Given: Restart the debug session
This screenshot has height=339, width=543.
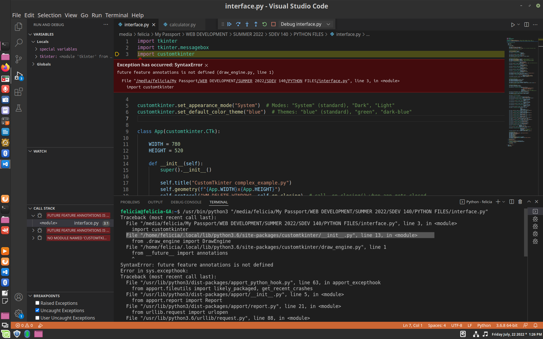Looking at the screenshot, I should (x=264, y=24).
